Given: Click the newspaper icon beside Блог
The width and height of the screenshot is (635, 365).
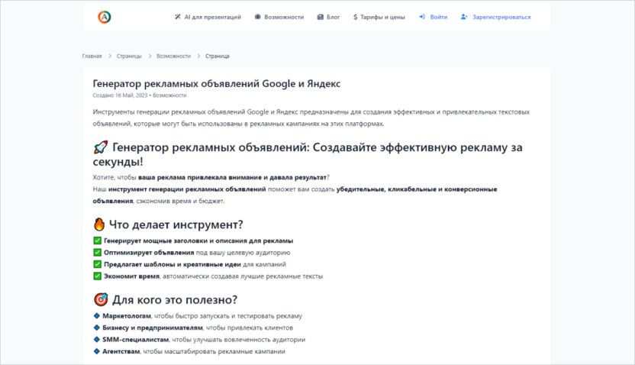Looking at the screenshot, I should coord(321,17).
